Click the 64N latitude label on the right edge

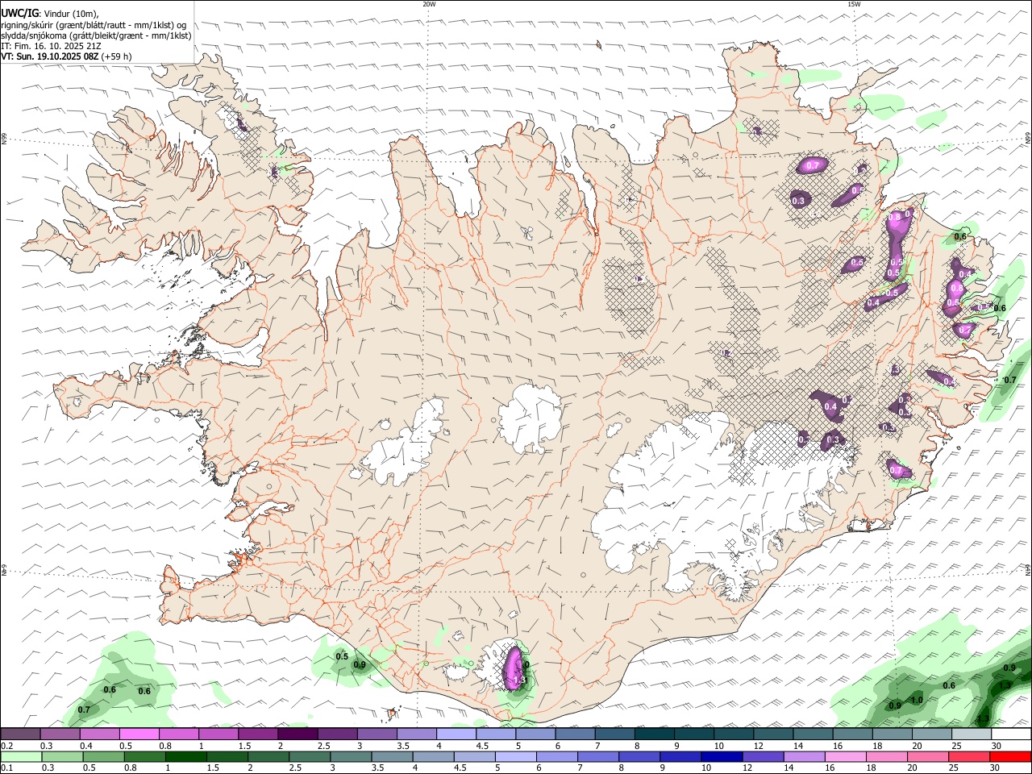pyautogui.click(x=1028, y=569)
